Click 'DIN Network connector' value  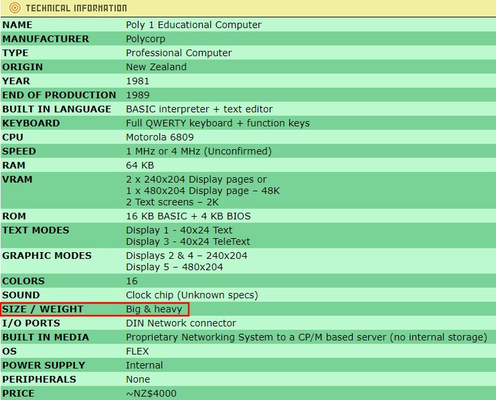[181, 323]
